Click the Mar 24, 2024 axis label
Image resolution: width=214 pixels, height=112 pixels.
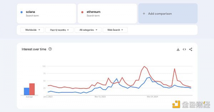152,97
